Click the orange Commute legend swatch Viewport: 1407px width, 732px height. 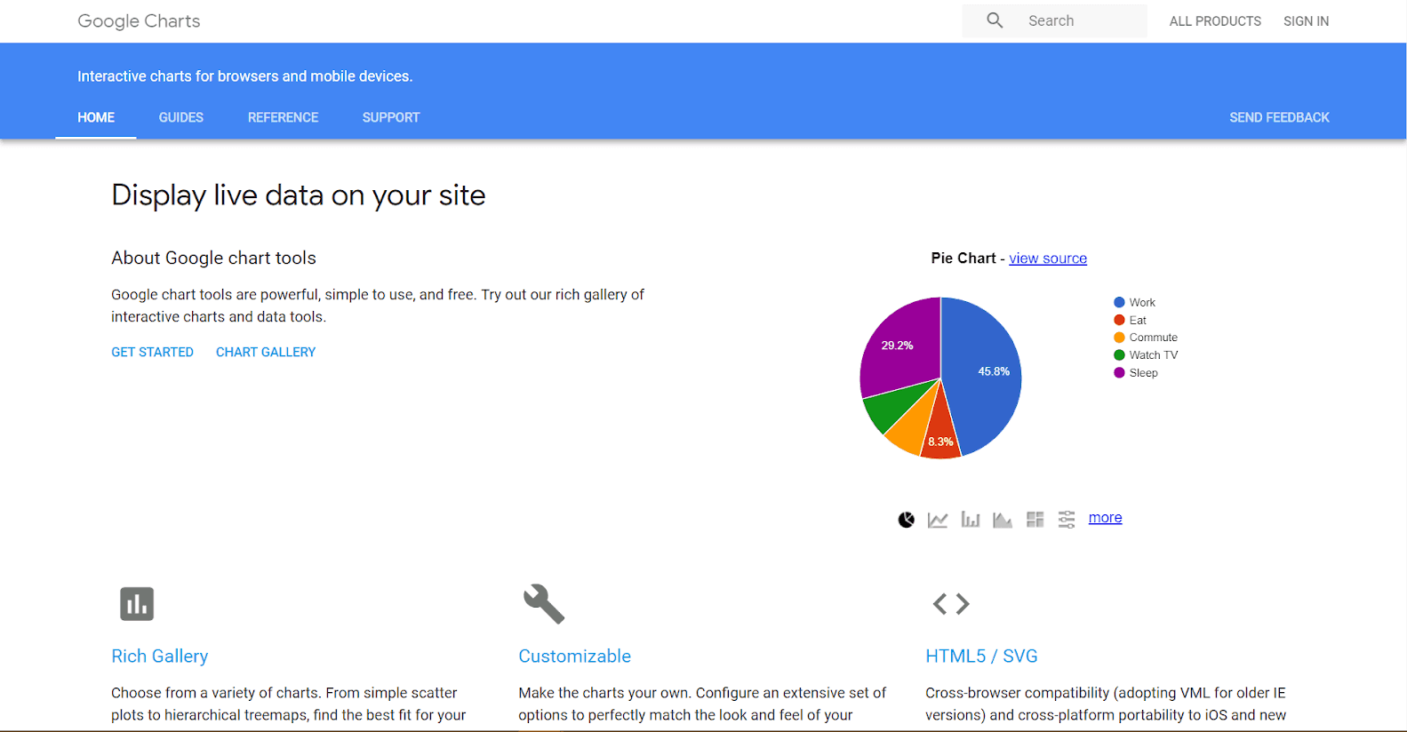pyautogui.click(x=1119, y=338)
